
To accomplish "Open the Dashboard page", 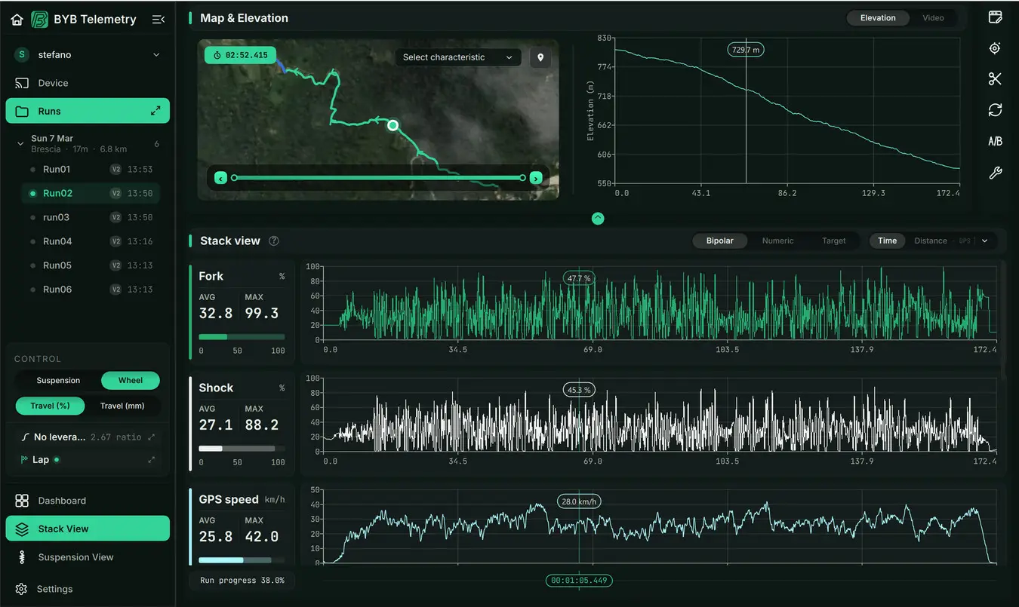I will 88,501.
